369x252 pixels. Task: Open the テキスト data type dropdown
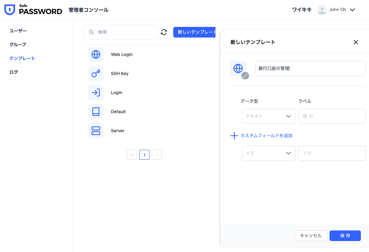tap(268, 116)
